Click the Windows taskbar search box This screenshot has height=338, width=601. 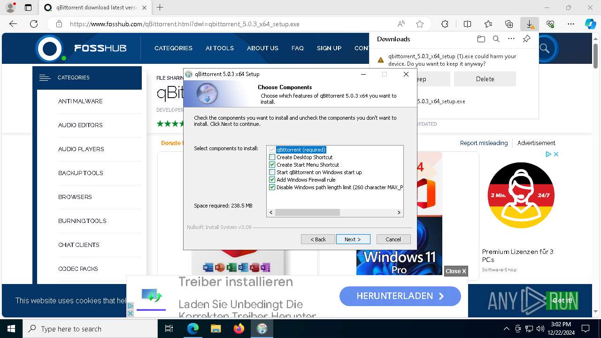[90, 329]
